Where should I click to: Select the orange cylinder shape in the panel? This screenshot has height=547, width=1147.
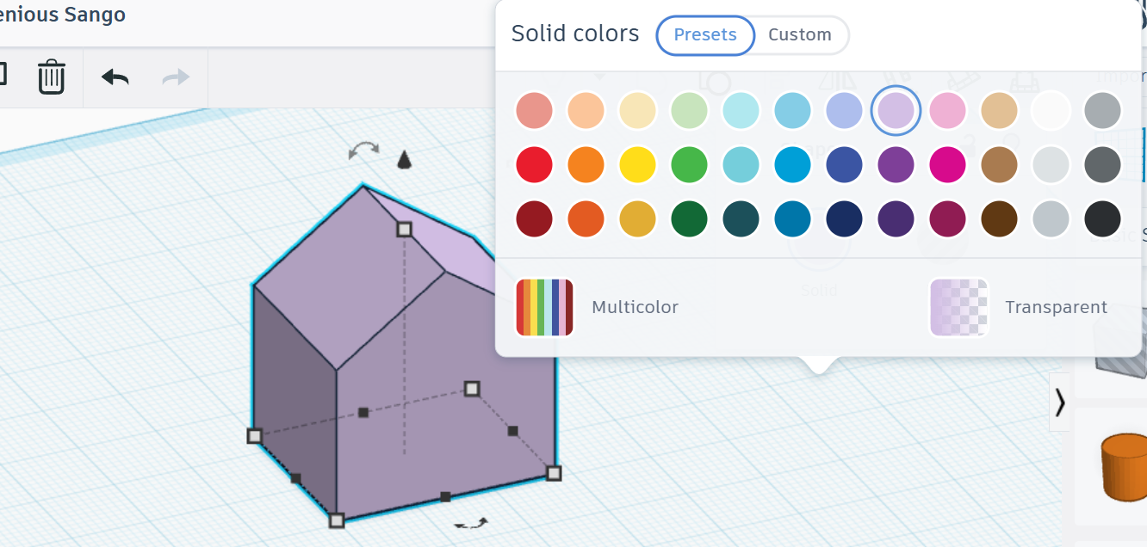click(x=1124, y=467)
